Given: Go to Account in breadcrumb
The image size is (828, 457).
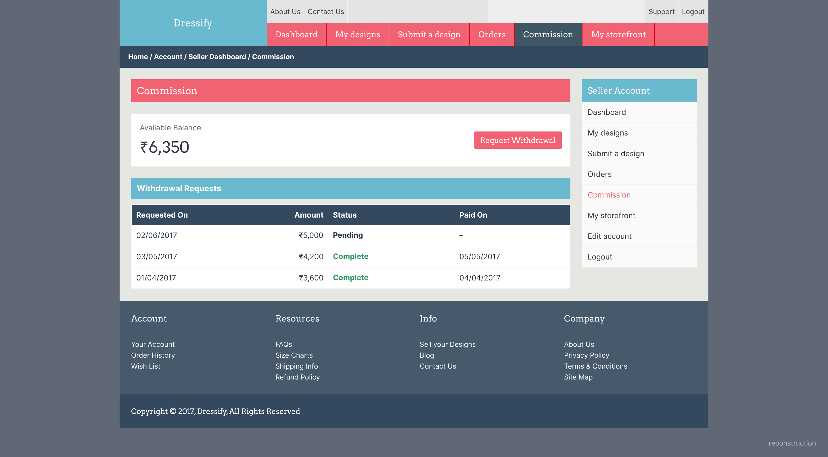Looking at the screenshot, I should pos(168,57).
